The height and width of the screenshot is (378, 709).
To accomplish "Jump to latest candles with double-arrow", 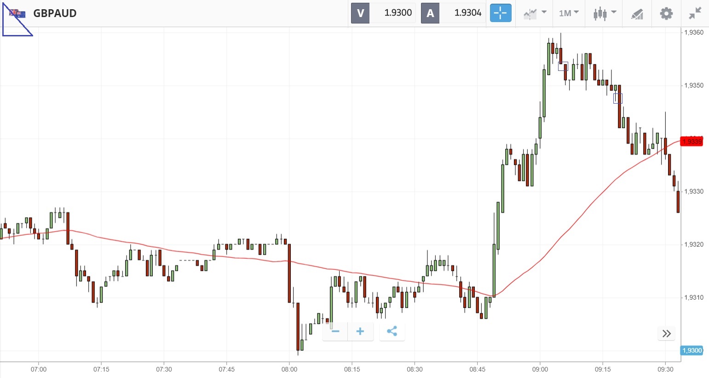I will tap(666, 333).
